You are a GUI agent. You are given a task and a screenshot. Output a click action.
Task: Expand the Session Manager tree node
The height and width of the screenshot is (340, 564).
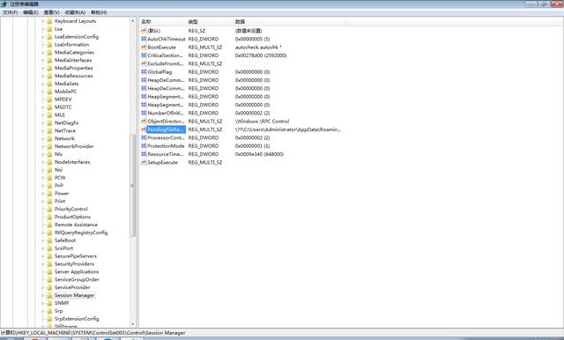43,295
